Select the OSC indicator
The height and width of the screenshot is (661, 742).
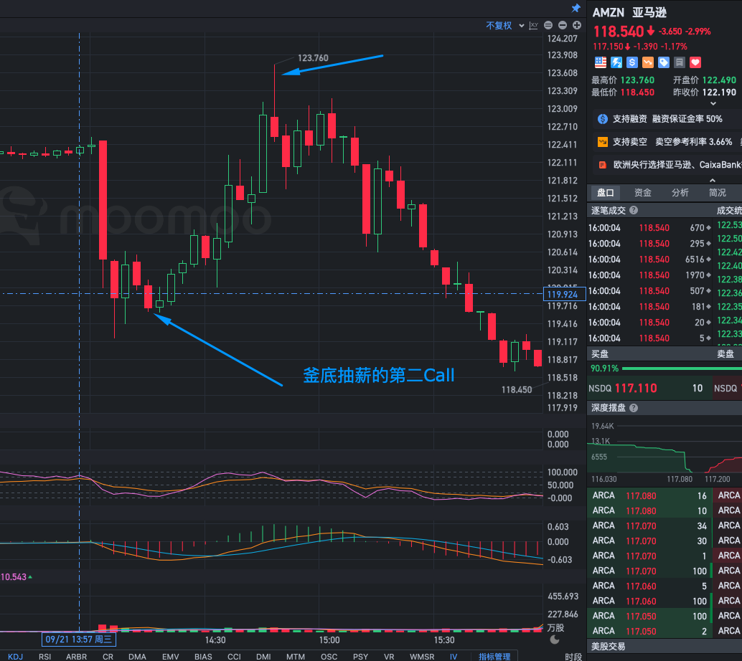pos(329,656)
